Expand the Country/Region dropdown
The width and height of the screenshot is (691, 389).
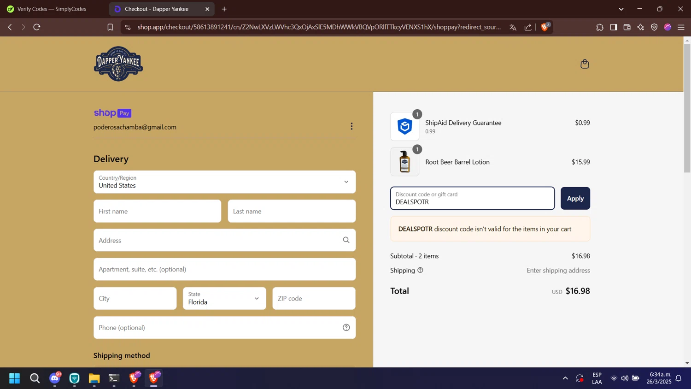224,182
